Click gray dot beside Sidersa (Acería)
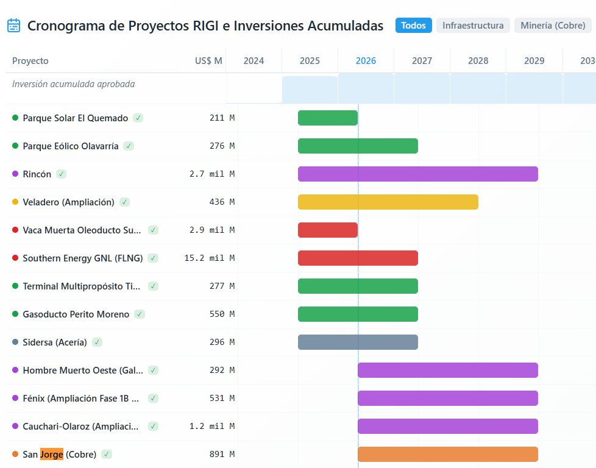596x468 pixels. point(15,342)
